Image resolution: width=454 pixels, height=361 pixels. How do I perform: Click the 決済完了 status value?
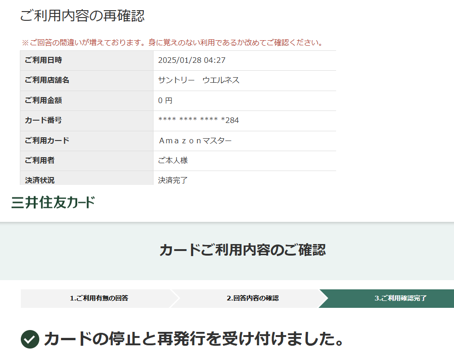[x=173, y=180]
